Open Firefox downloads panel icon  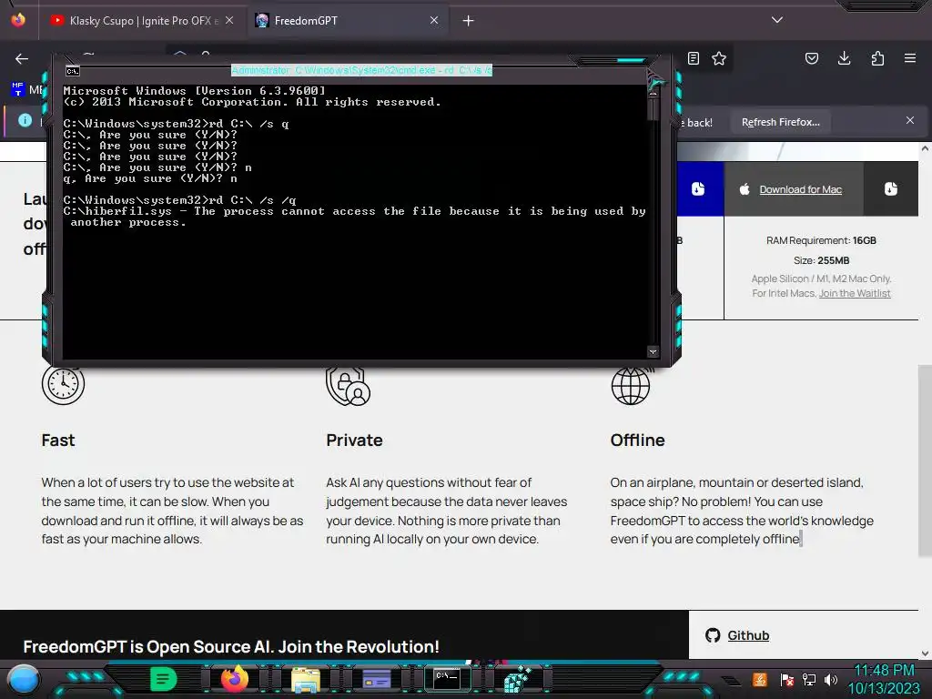pyautogui.click(x=844, y=58)
